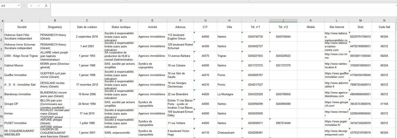
Task: Click the 'Statut Juridique' header cell
Action: pyautogui.click(x=121, y=27)
